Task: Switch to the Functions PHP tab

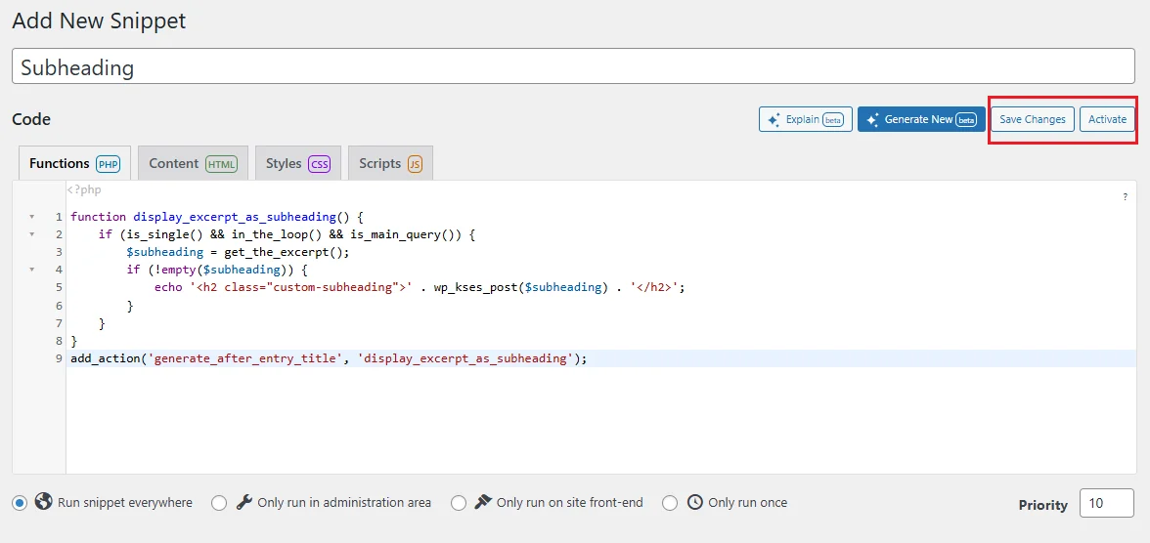Action: [74, 163]
